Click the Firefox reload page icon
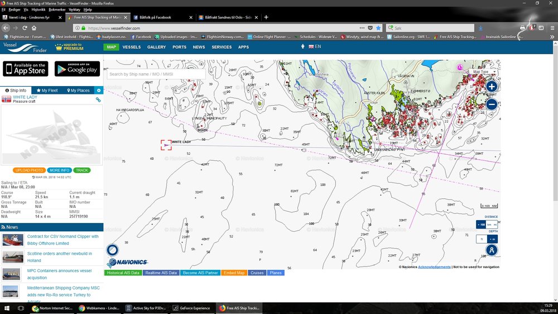This screenshot has height=314, width=558. click(25, 28)
